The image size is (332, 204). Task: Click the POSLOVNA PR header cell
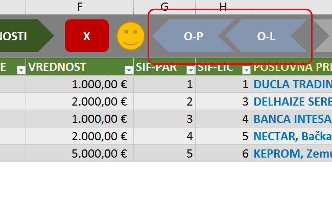pyautogui.click(x=292, y=67)
